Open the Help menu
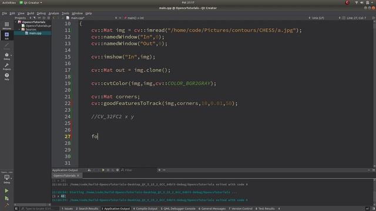Viewport: 376px width, 211px height. pos(89,13)
